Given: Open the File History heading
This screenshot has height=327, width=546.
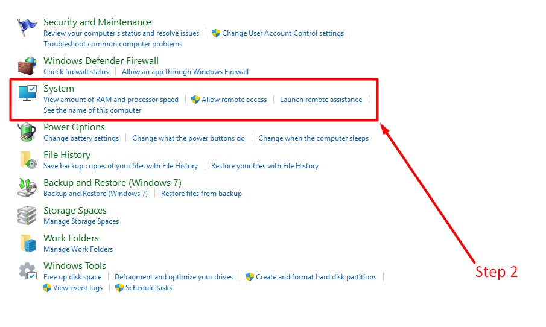Looking at the screenshot, I should tap(67, 155).
